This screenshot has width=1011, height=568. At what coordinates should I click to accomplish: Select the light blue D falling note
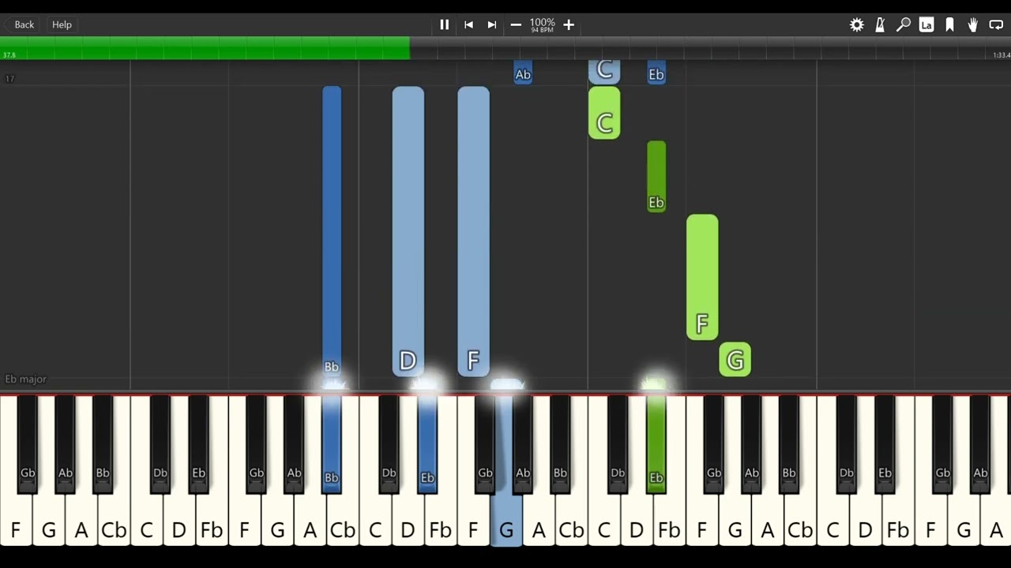click(408, 231)
